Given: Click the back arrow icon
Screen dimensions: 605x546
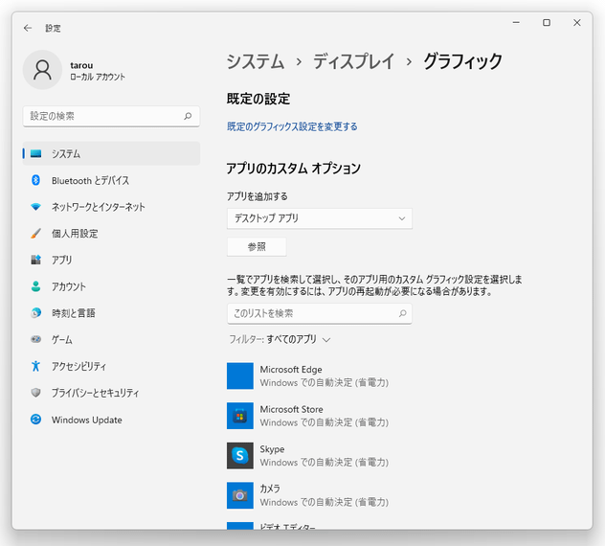Looking at the screenshot, I should click(x=28, y=28).
